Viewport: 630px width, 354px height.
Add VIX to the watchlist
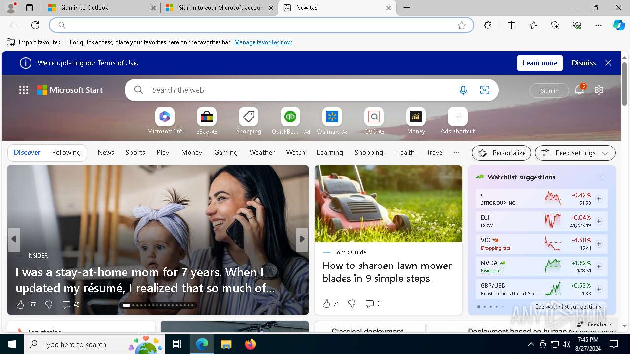[x=599, y=244]
